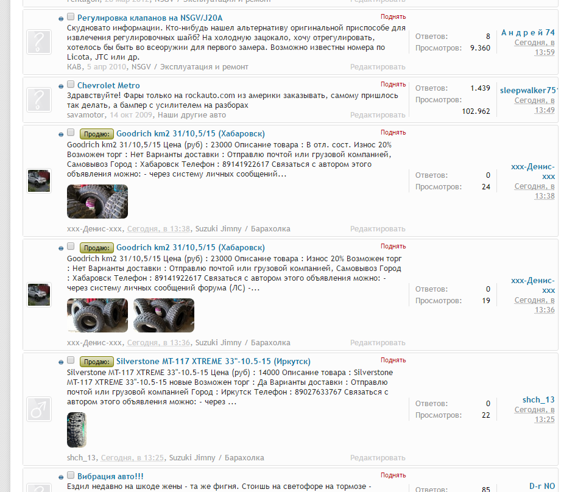Open Silverstone tire photo thumbnail

pos(77,430)
